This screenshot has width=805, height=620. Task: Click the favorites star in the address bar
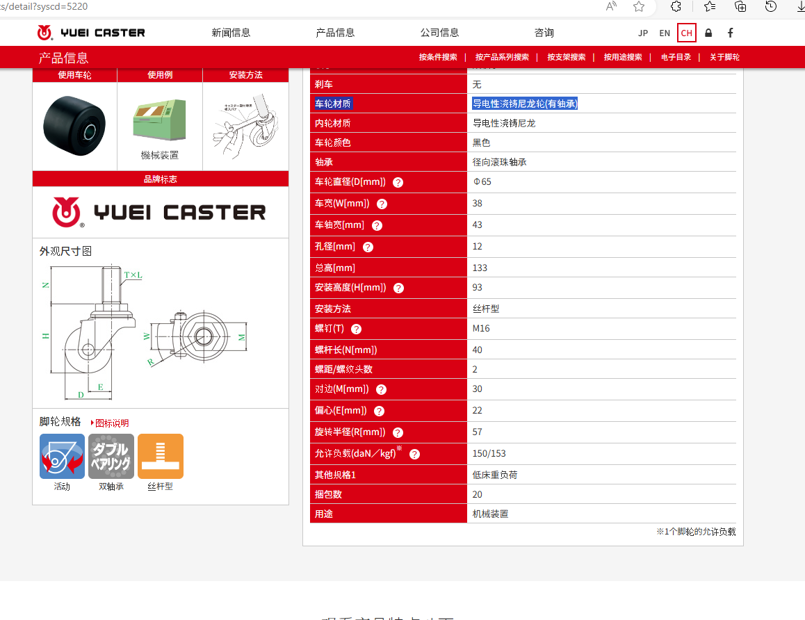(638, 7)
